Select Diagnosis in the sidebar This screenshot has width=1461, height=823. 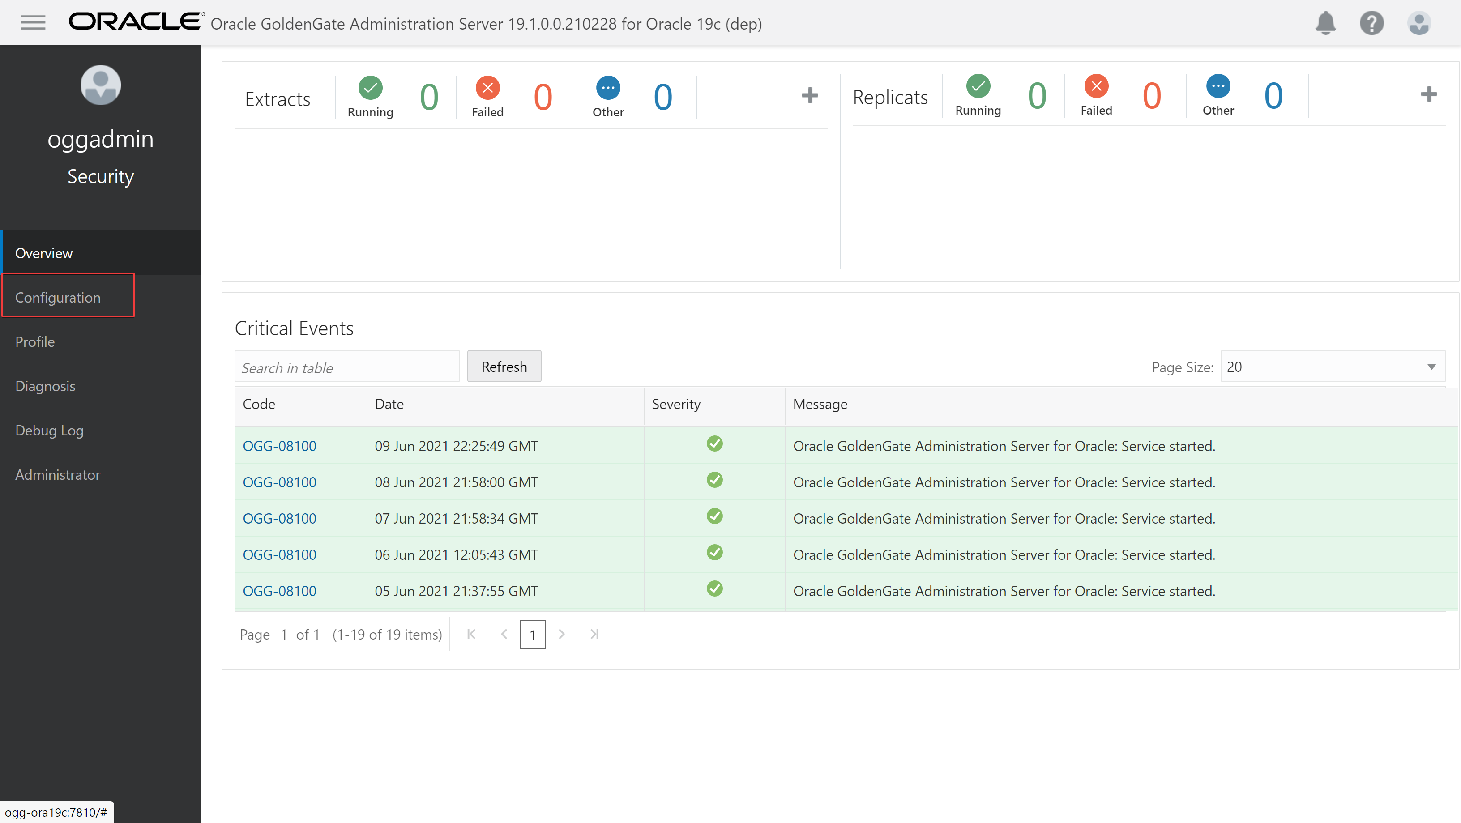[x=45, y=386]
